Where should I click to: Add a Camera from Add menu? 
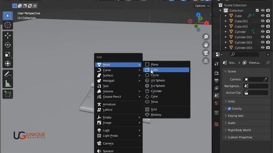(x=119, y=143)
